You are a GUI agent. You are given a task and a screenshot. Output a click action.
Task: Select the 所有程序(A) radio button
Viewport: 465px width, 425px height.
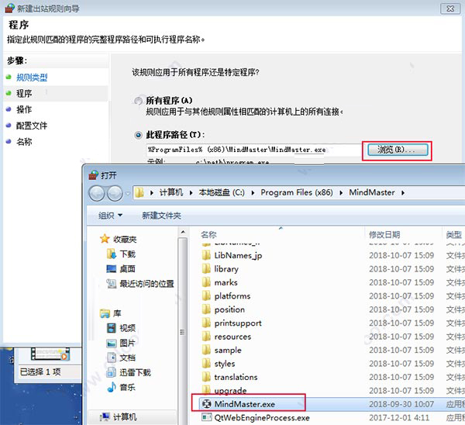pyautogui.click(x=138, y=101)
